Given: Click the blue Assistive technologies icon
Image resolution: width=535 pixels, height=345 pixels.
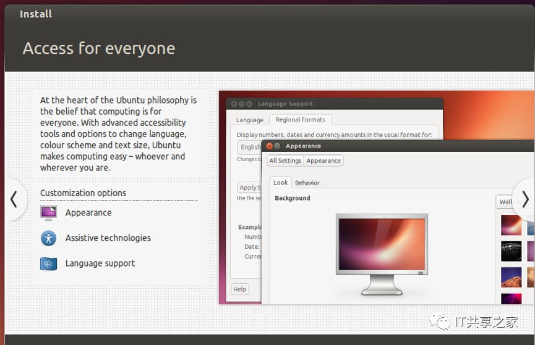Looking at the screenshot, I should coord(48,238).
